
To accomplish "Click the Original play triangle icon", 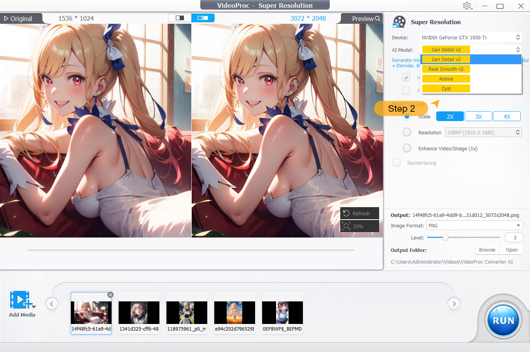I will 6,18.
